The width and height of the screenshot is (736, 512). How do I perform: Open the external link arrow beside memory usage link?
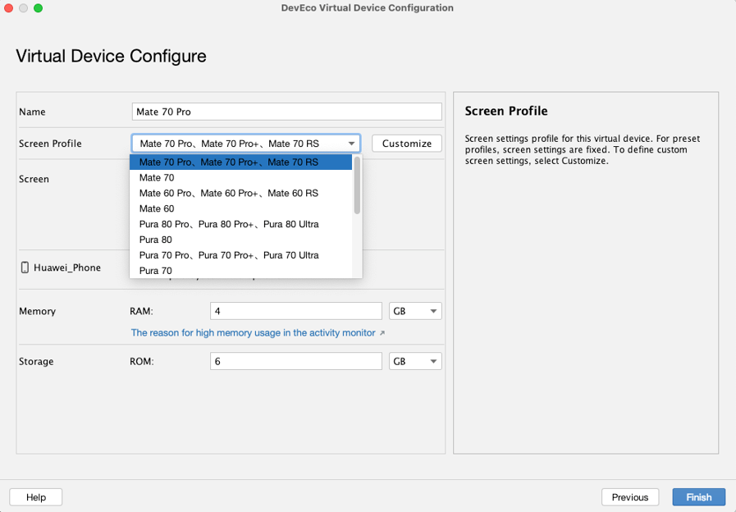point(382,333)
